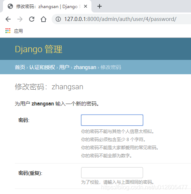View site information icon in address bar
The image size is (191, 194).
(x=58, y=19)
